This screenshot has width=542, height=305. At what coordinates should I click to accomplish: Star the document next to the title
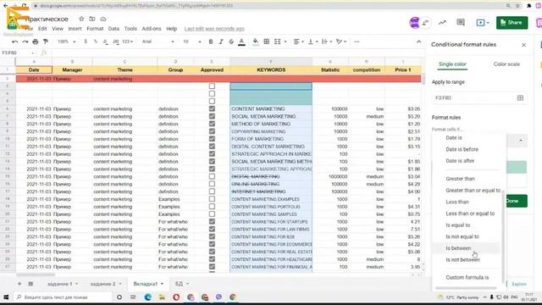(81, 19)
